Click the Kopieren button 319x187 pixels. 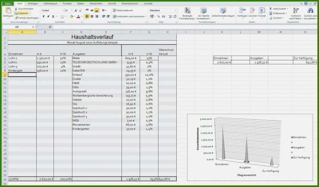pos(22,13)
